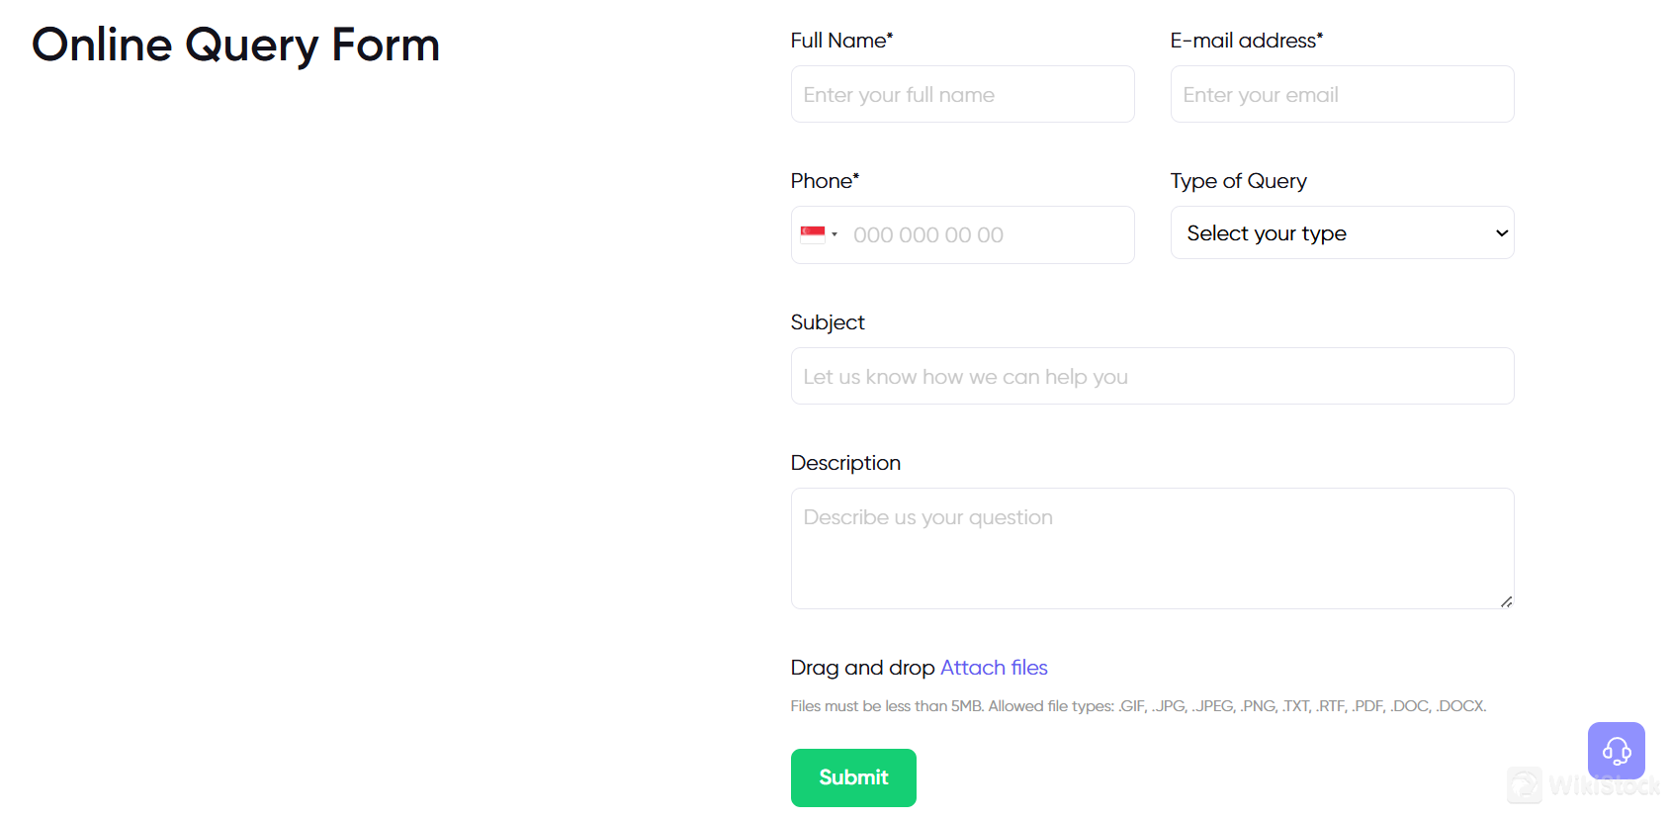The image size is (1670, 820).
Task: Click the E-mail address label
Action: tap(1245, 41)
